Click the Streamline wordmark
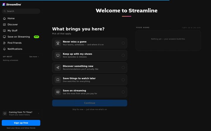 coord(13,4)
